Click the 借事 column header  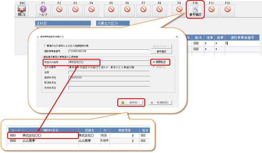[x=210, y=38]
